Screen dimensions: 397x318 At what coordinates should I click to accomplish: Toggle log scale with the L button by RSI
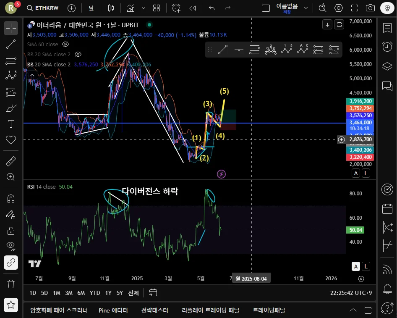point(366,266)
